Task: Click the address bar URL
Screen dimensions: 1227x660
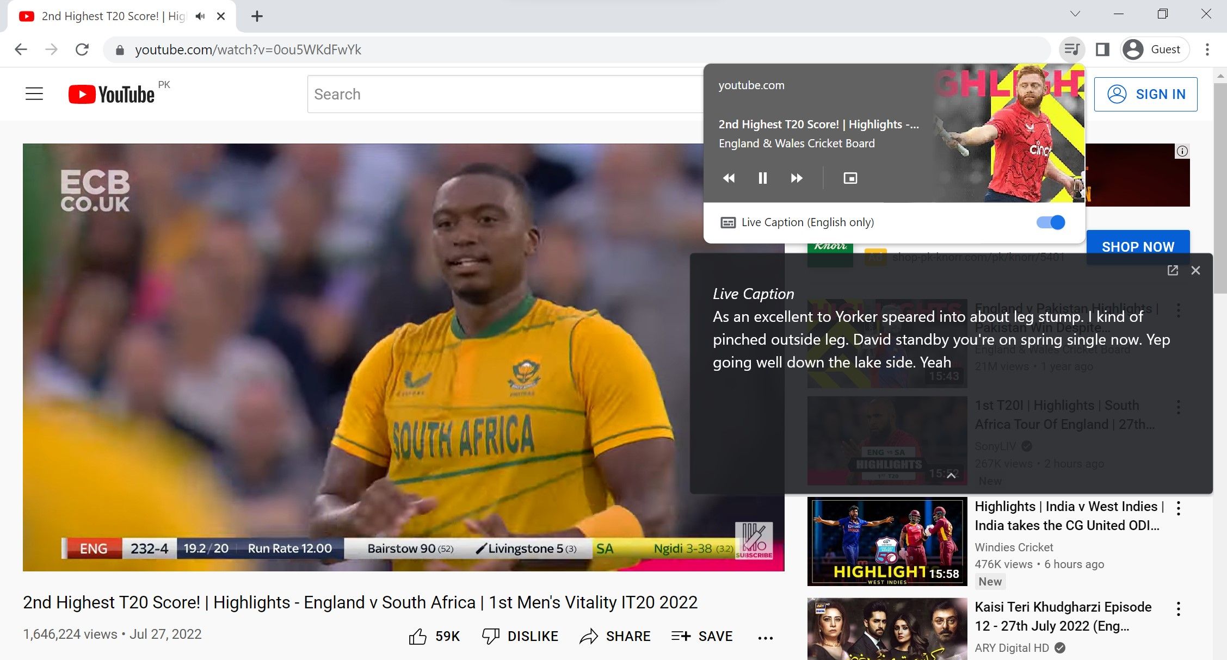Action: (248, 49)
